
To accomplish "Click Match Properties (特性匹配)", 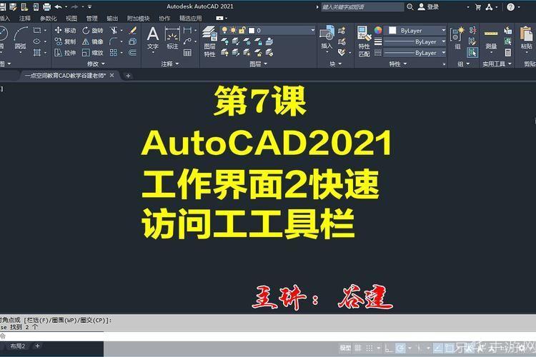I will coord(364,41).
